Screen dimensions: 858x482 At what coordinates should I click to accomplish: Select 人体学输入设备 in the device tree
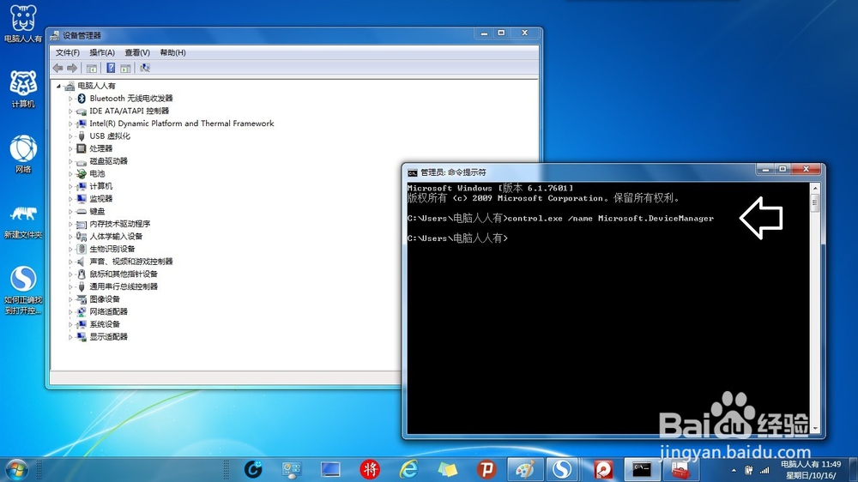pos(116,237)
